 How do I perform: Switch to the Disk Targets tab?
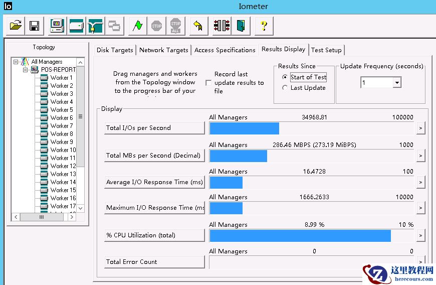[x=115, y=50]
